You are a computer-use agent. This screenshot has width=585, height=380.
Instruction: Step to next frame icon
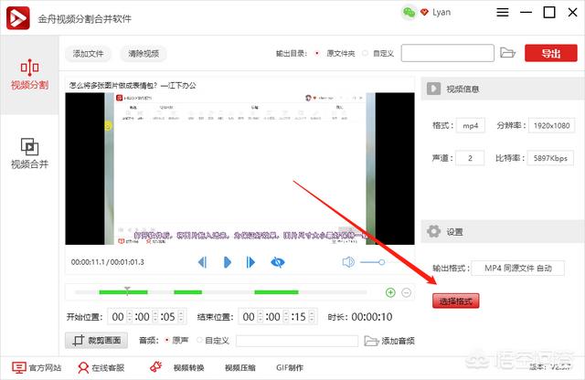click(250, 262)
